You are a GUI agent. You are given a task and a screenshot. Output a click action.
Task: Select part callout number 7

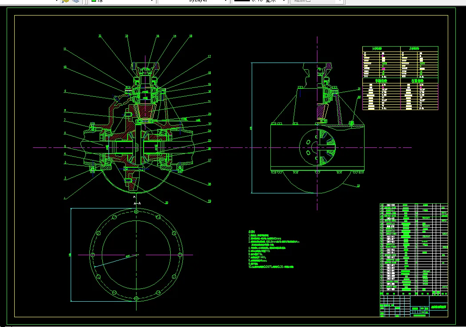tap(64, 120)
